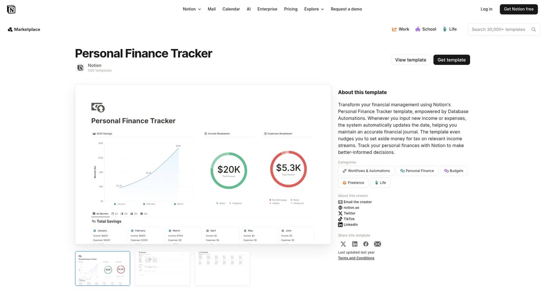Share the template on X
Screen dimensions: 545x306
tap(343, 243)
